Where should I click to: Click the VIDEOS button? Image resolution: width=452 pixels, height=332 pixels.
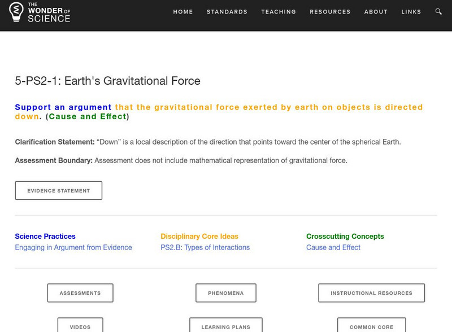click(x=80, y=326)
